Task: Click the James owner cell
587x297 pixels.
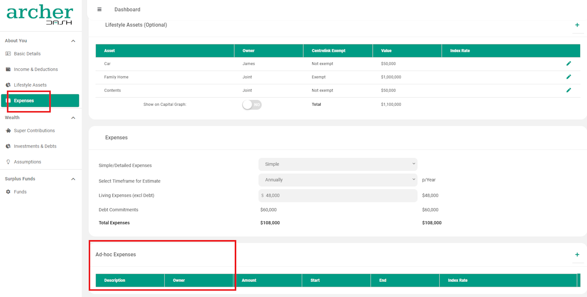Action: point(249,64)
